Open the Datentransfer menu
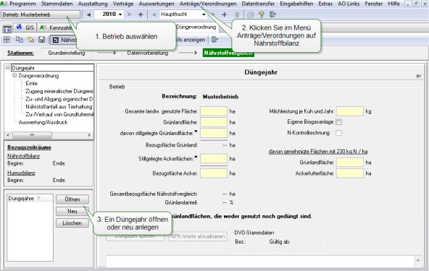 point(258,4)
